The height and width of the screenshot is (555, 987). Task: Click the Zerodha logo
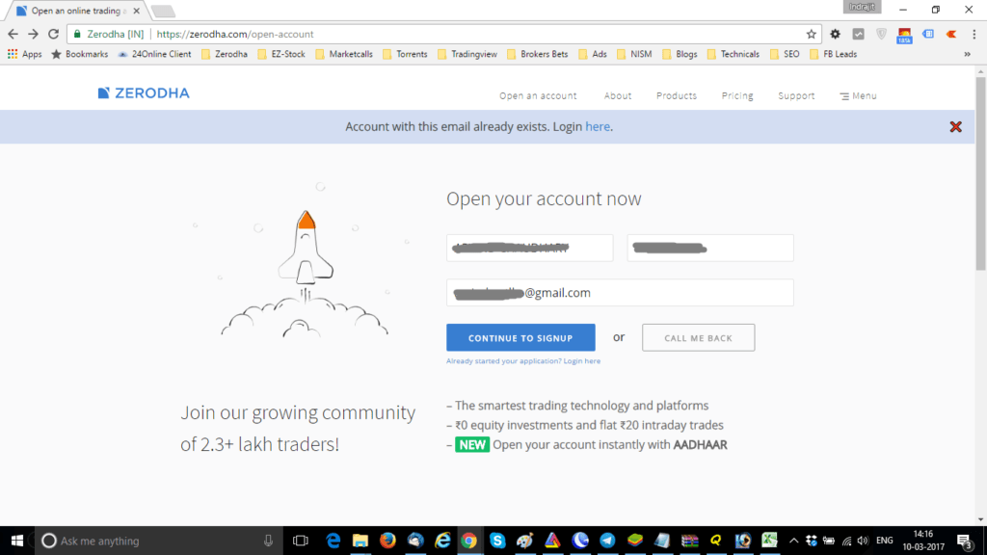click(144, 93)
